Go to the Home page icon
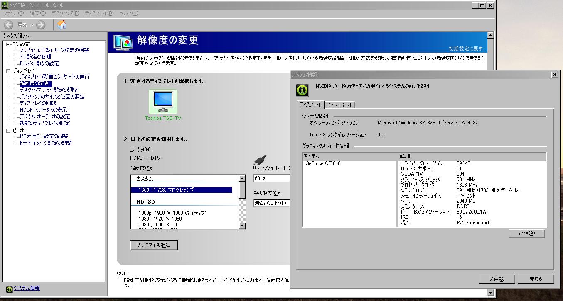The image size is (563, 301). coord(62,25)
